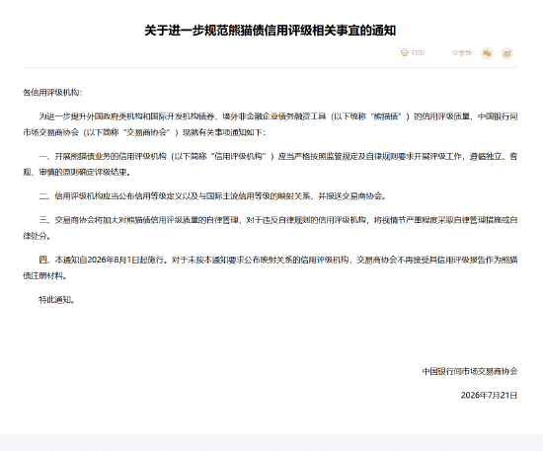The height and width of the screenshot is (451, 543).
Task: Click item 二、信用评级机构应当公布信用等级定义
Action: tap(212, 196)
